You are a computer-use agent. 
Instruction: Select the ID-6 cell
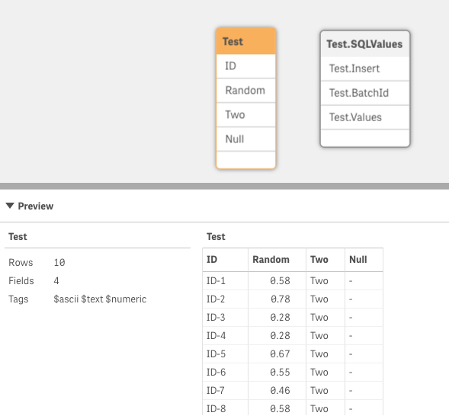click(226, 373)
